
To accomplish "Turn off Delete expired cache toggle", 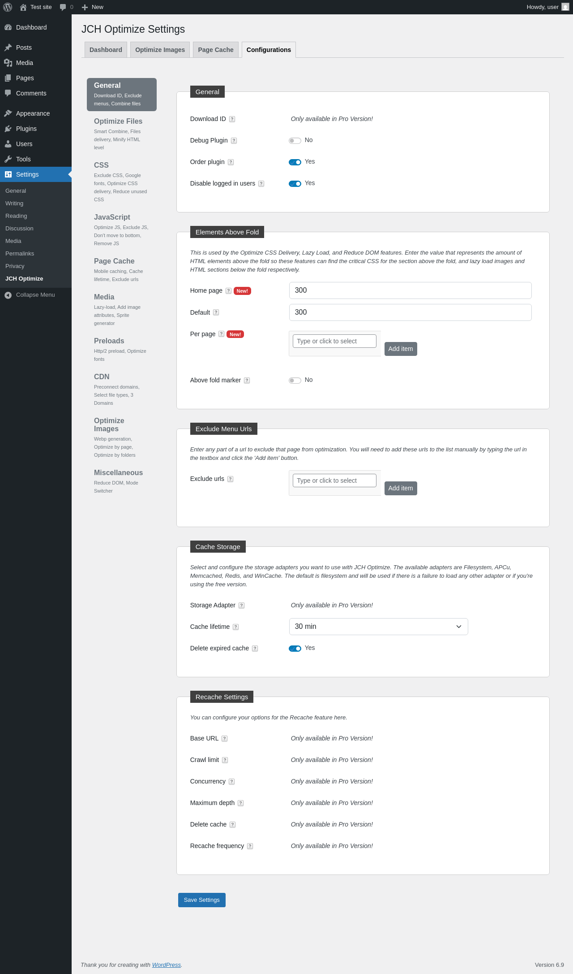I will tap(295, 649).
